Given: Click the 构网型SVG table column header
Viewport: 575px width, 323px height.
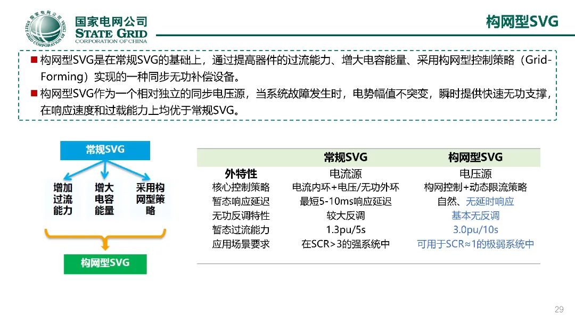Looking at the screenshot, I should pyautogui.click(x=475, y=158).
